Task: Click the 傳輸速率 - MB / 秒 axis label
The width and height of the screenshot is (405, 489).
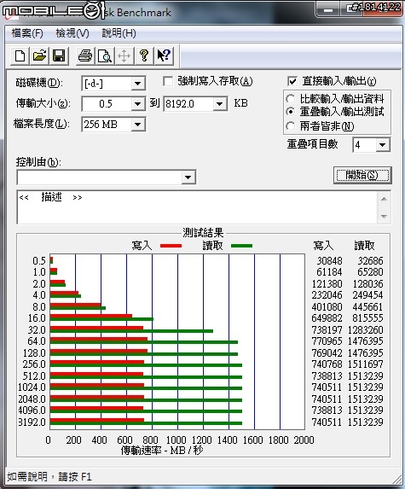Action: point(162,451)
